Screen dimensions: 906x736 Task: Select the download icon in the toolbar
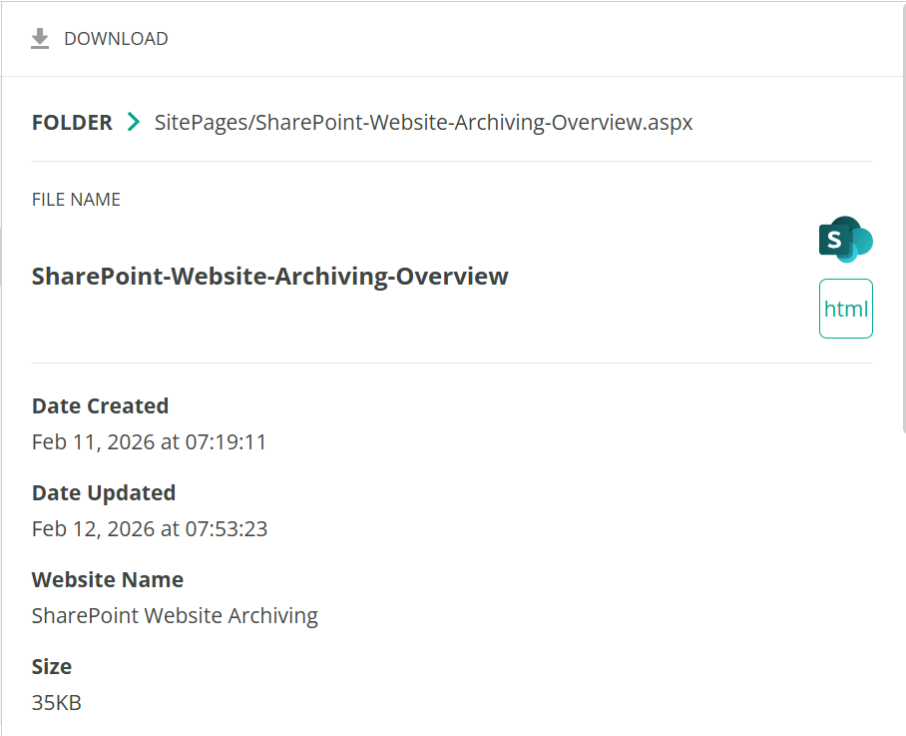(40, 38)
